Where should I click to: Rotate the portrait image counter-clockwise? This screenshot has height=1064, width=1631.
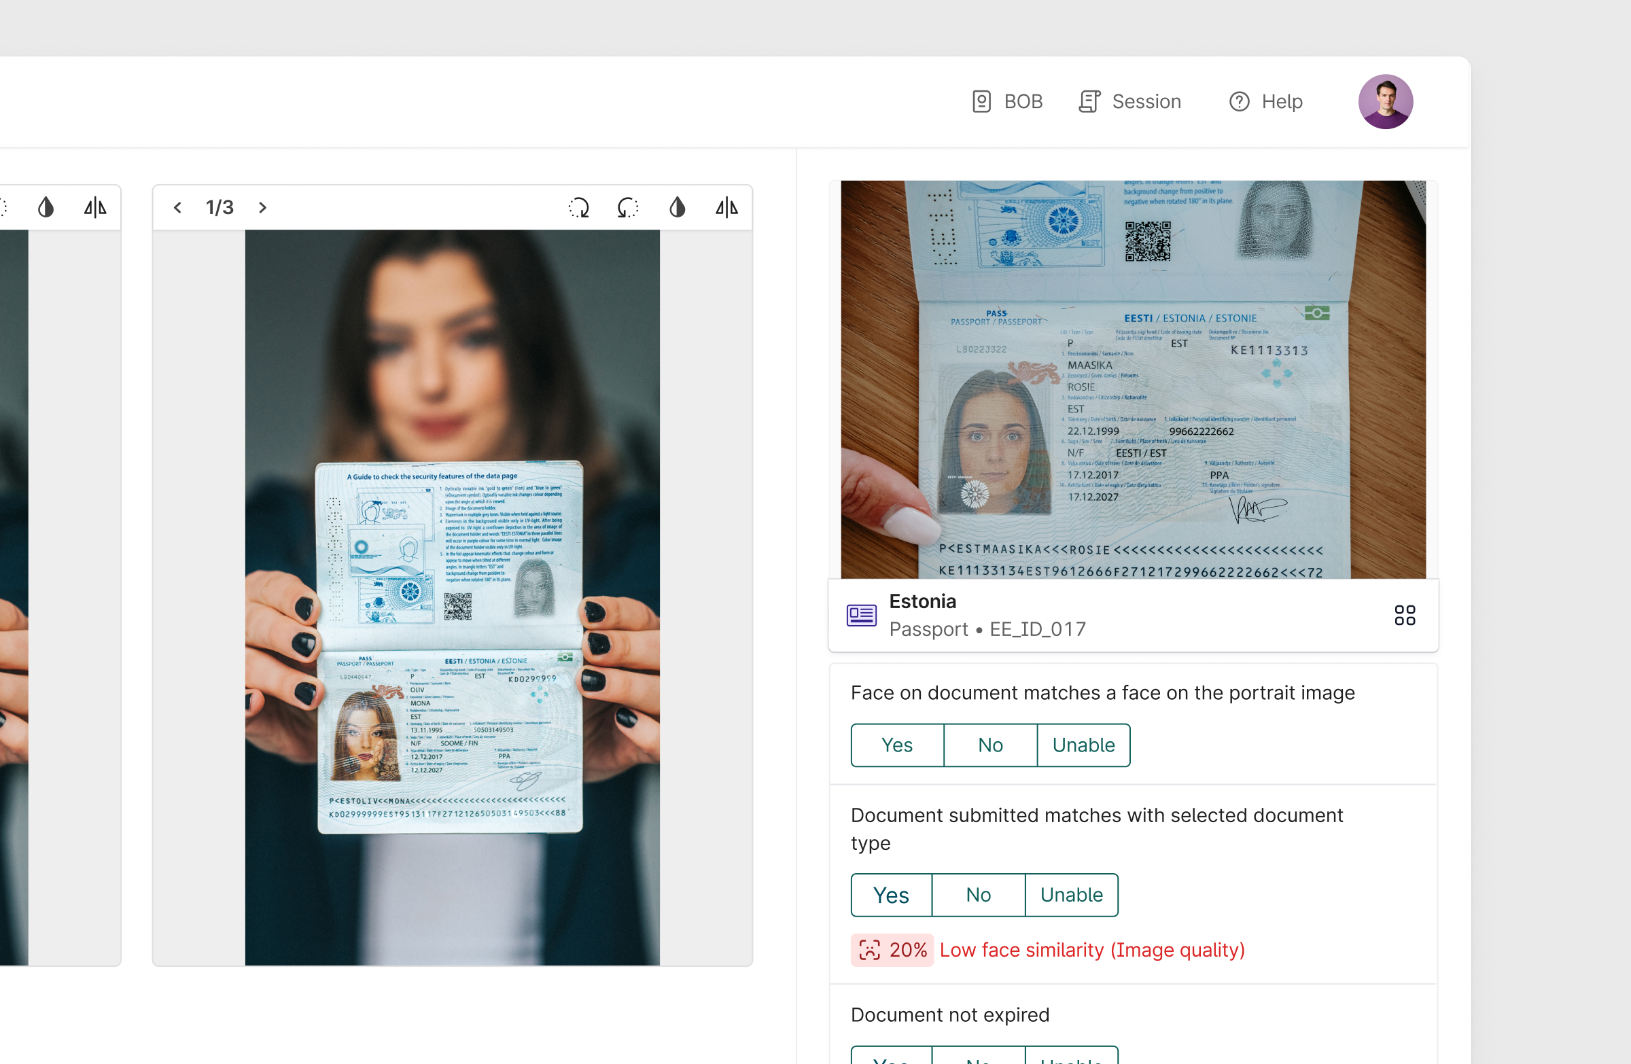628,208
